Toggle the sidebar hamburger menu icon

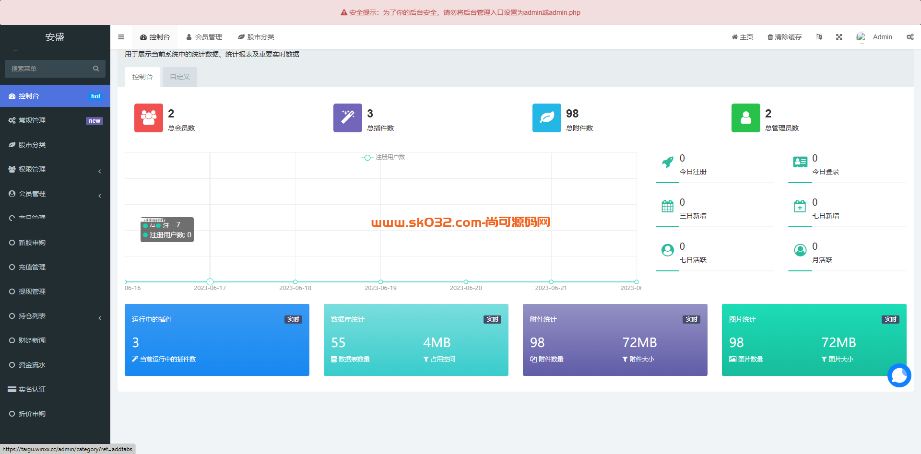(x=121, y=37)
